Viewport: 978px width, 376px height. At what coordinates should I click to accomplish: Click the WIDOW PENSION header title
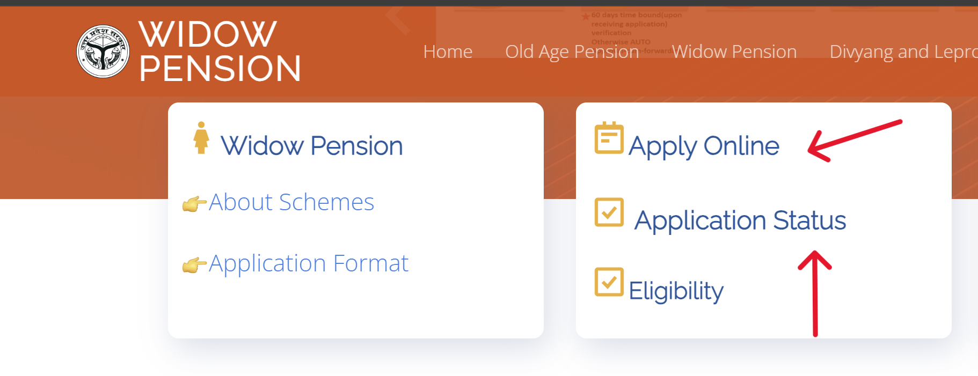(x=218, y=51)
